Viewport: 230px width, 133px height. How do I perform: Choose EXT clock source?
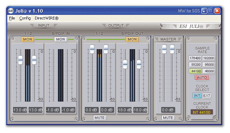pyautogui.click(x=206, y=96)
